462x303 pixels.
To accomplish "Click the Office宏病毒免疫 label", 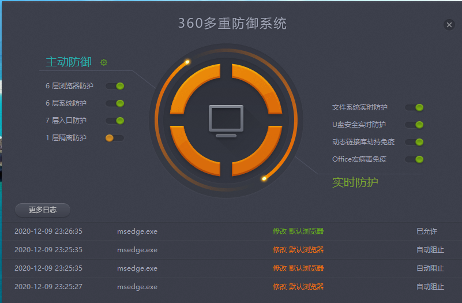I will pyautogui.click(x=359, y=159).
